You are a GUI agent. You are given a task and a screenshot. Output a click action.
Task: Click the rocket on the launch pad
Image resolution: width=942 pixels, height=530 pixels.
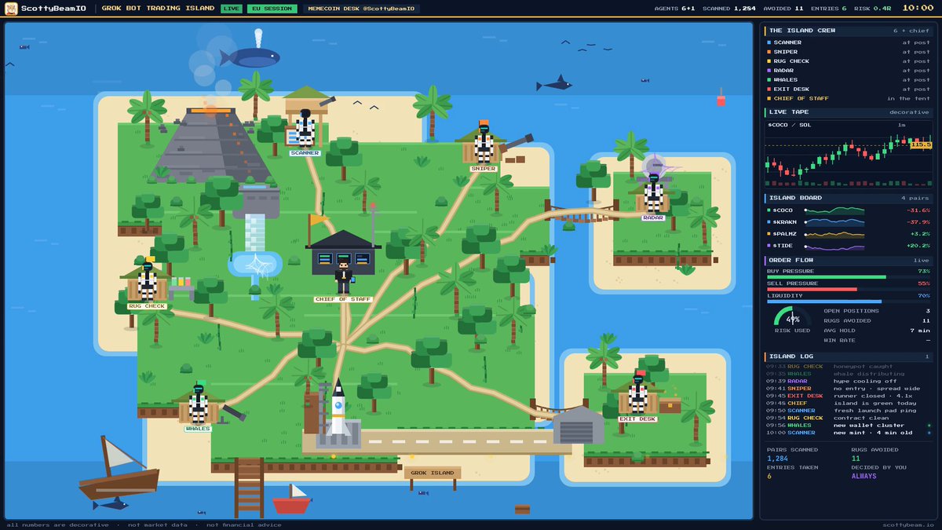338,408
